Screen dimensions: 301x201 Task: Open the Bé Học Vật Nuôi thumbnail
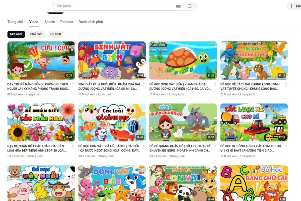coord(41,183)
